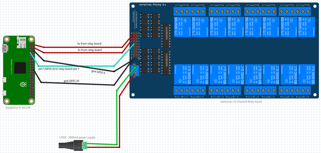Click the 'pin7 (GPIO 4) to relay board pin 7' label
Viewport: 321px width, 153px height.
(x=59, y=69)
